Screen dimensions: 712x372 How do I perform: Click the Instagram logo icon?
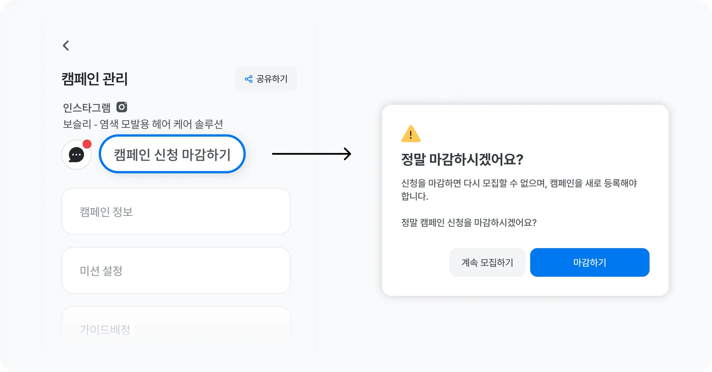coord(122,107)
